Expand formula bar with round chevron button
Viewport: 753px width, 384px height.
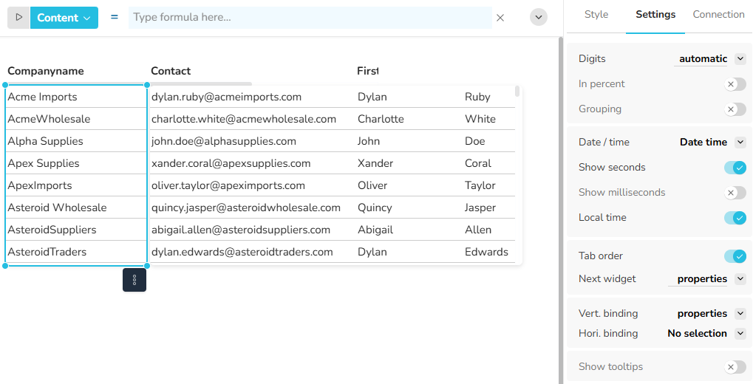539,17
